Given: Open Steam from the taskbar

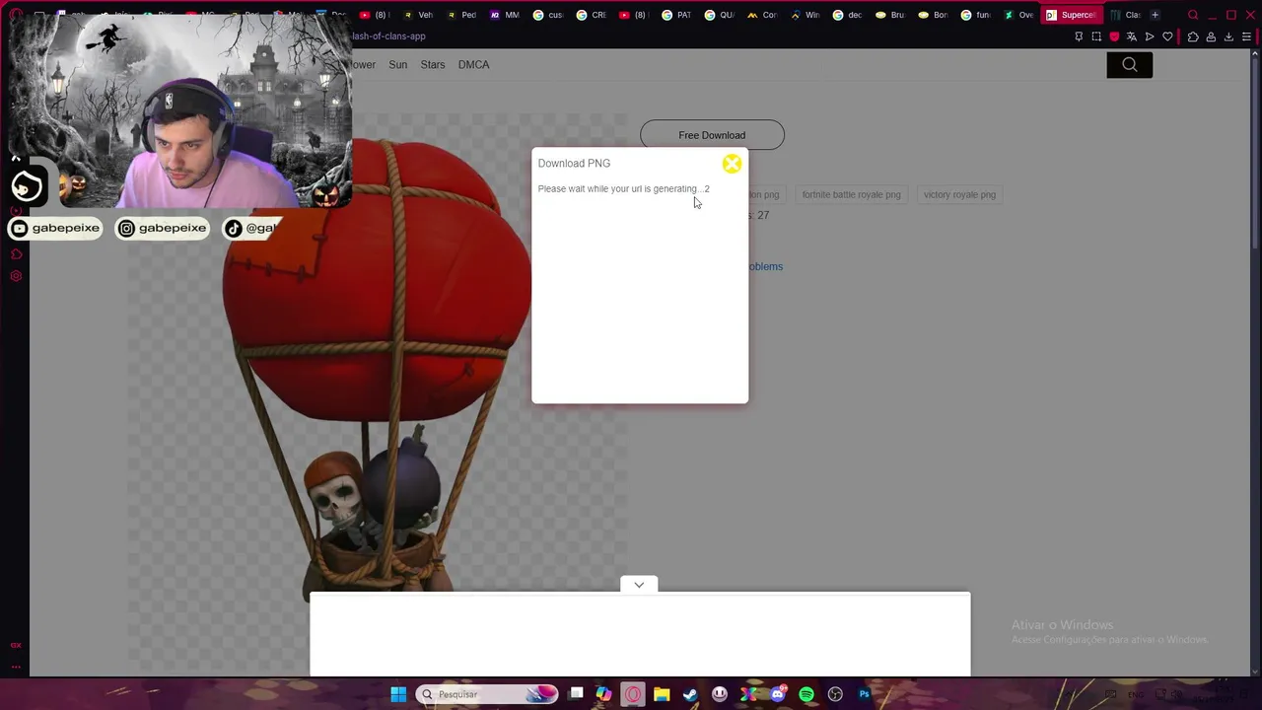Looking at the screenshot, I should click(690, 694).
